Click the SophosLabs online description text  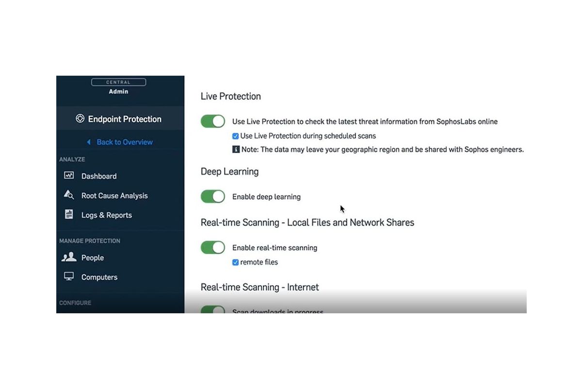365,122
